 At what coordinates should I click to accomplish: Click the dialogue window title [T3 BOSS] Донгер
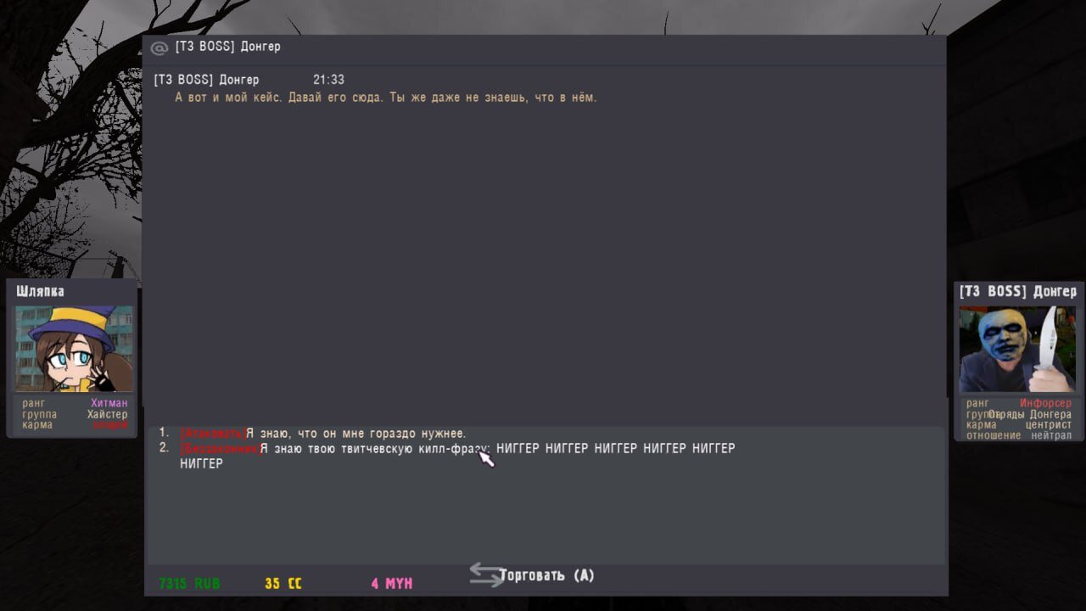(227, 47)
